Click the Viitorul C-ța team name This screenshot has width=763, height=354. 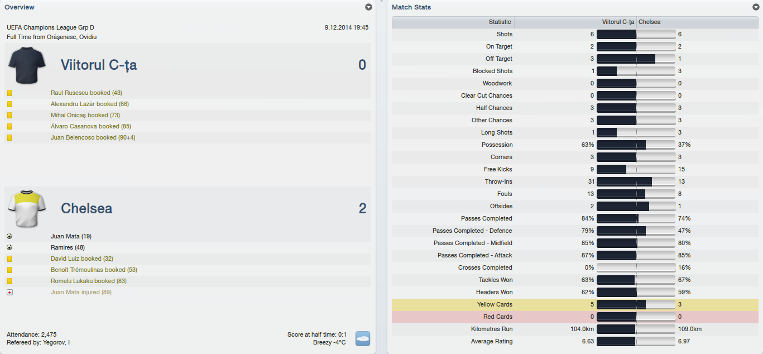(x=99, y=65)
